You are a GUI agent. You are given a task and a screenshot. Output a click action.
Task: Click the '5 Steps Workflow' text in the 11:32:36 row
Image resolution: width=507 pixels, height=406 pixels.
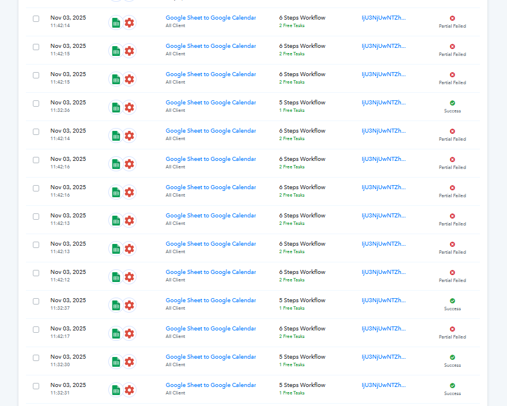(x=302, y=103)
